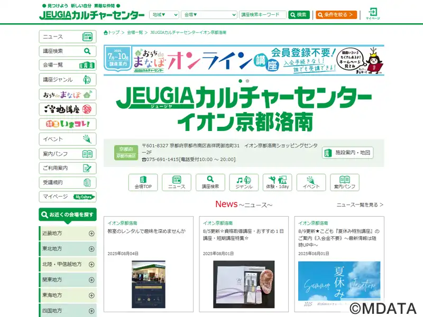Image resolution: width=423 pixels, height=317 pixels.
Task: Expand the 北陸・甲信越地方 region list
Action: 68,265
